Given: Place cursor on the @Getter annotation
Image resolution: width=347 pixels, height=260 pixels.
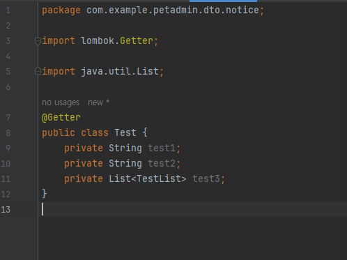Looking at the screenshot, I should pos(61,118).
